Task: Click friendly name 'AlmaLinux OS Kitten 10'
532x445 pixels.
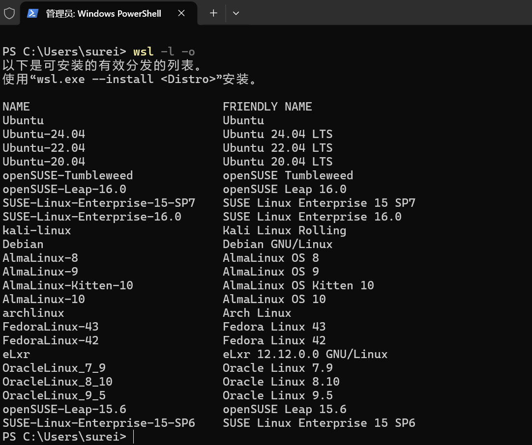Action: tap(298, 285)
